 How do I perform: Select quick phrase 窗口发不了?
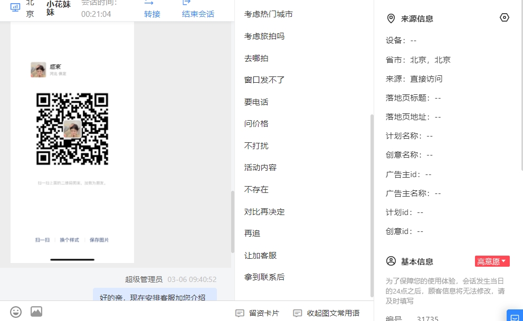click(264, 80)
